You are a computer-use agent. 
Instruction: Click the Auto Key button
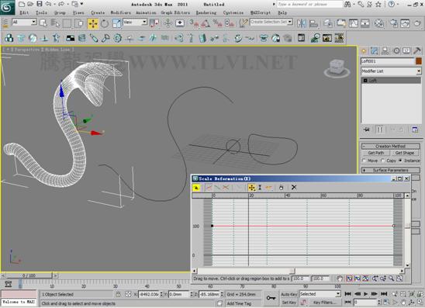289,294
